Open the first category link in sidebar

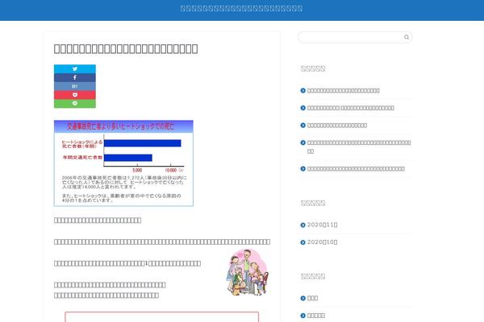(312, 298)
